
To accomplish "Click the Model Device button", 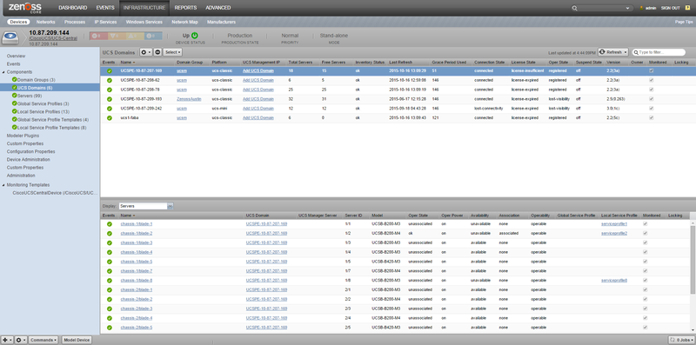I will coord(77,340).
